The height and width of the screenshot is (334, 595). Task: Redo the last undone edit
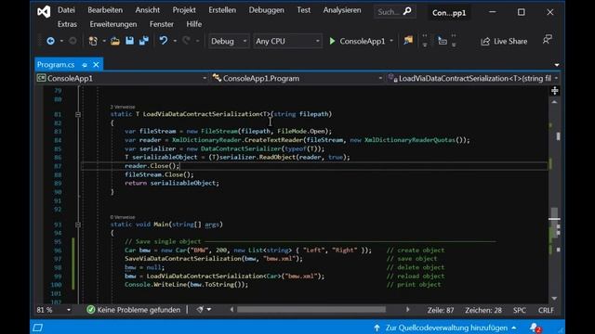tap(186, 41)
